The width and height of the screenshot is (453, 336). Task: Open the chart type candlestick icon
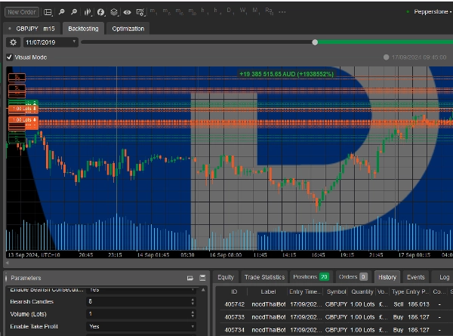point(87,12)
